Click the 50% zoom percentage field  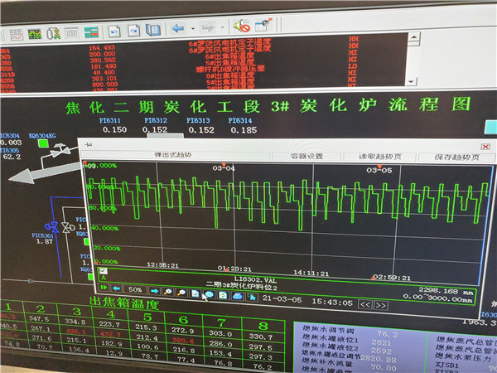coord(135,290)
